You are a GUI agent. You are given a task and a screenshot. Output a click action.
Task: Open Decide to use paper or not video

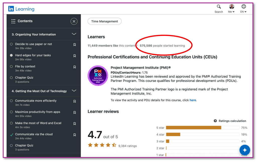click(33, 44)
